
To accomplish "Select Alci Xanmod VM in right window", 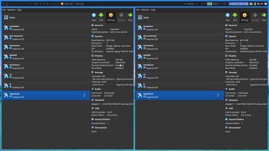I will 180,37.
